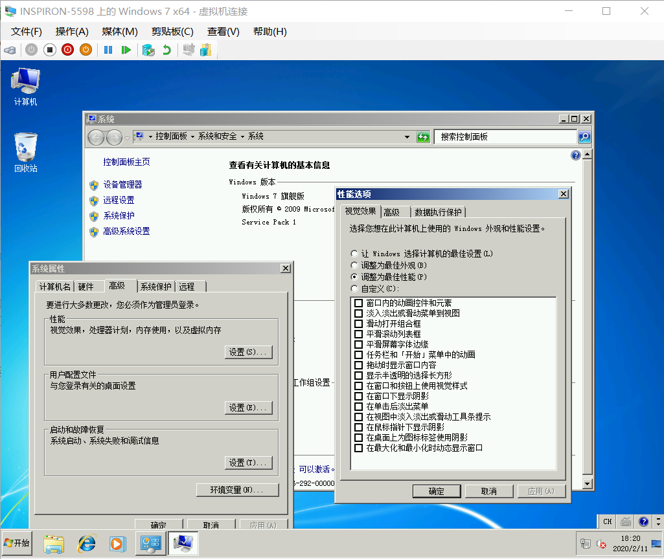Click the Hyper-V Pause button

tap(108, 50)
